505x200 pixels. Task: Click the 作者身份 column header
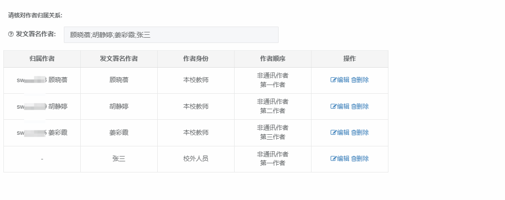(x=195, y=58)
